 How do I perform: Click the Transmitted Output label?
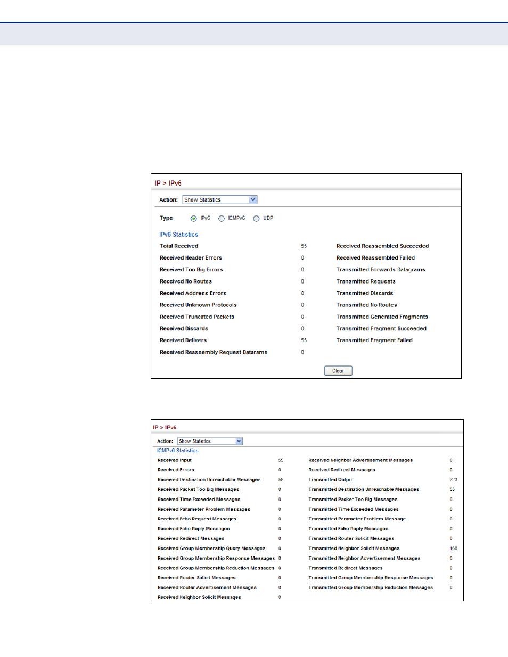pos(331,480)
